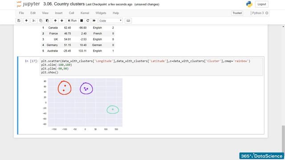Image resolution: width=285 pixels, height=160 pixels.
Task: Interrupt the kernel with stop icon
Action: [81, 21]
